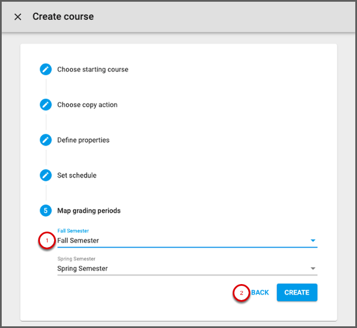
Task: Close the Create course dialog
Action: click(x=18, y=17)
